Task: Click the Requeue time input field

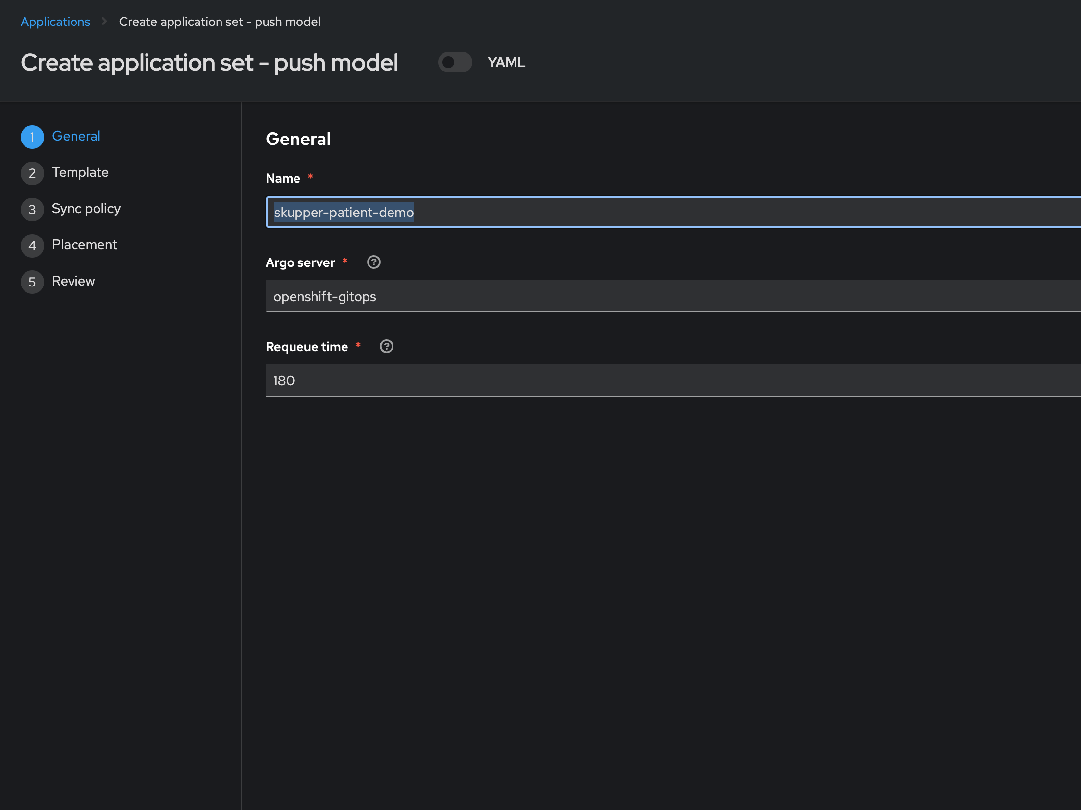Action: [x=671, y=381]
